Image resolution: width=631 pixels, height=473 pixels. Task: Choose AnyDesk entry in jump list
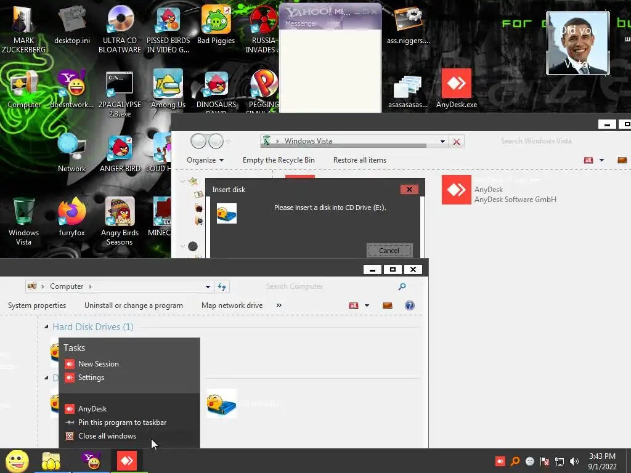pyautogui.click(x=129, y=409)
